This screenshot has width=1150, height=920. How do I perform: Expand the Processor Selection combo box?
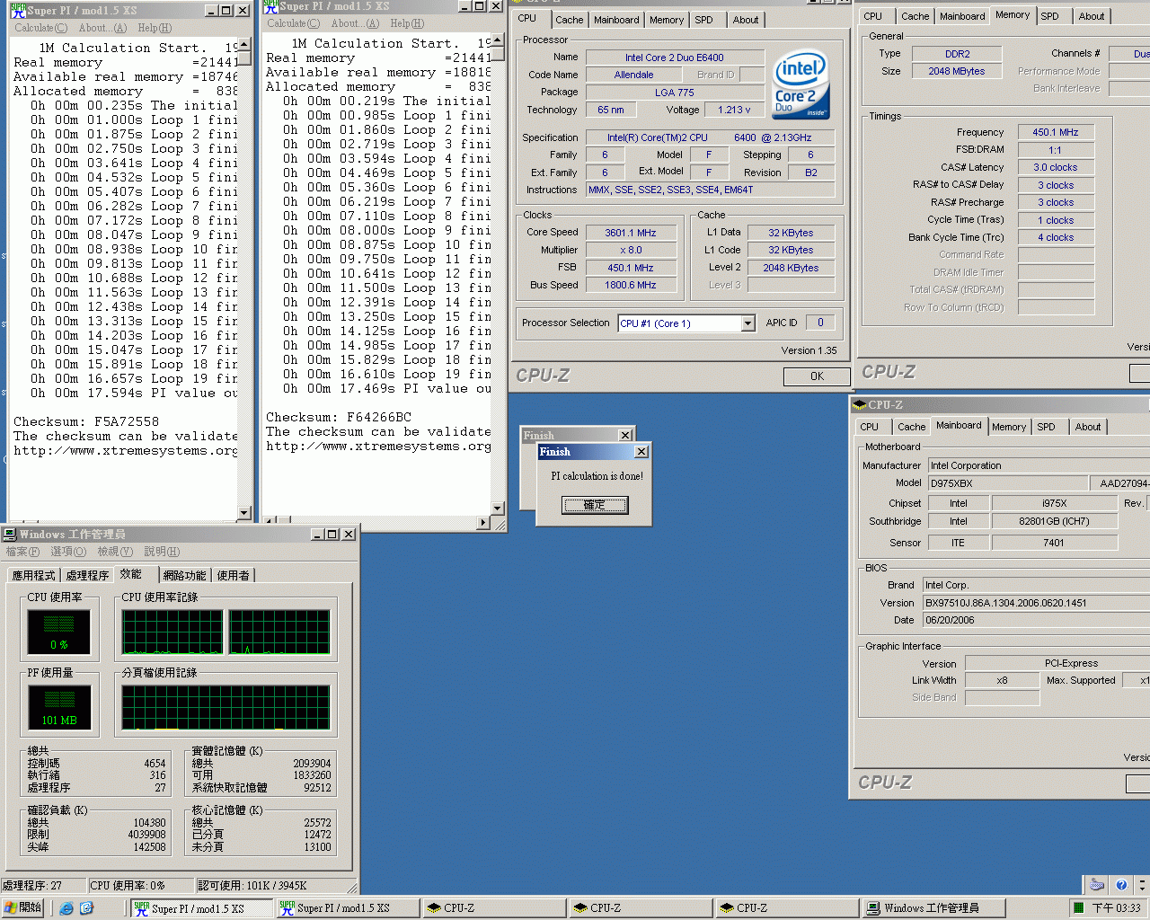(747, 323)
